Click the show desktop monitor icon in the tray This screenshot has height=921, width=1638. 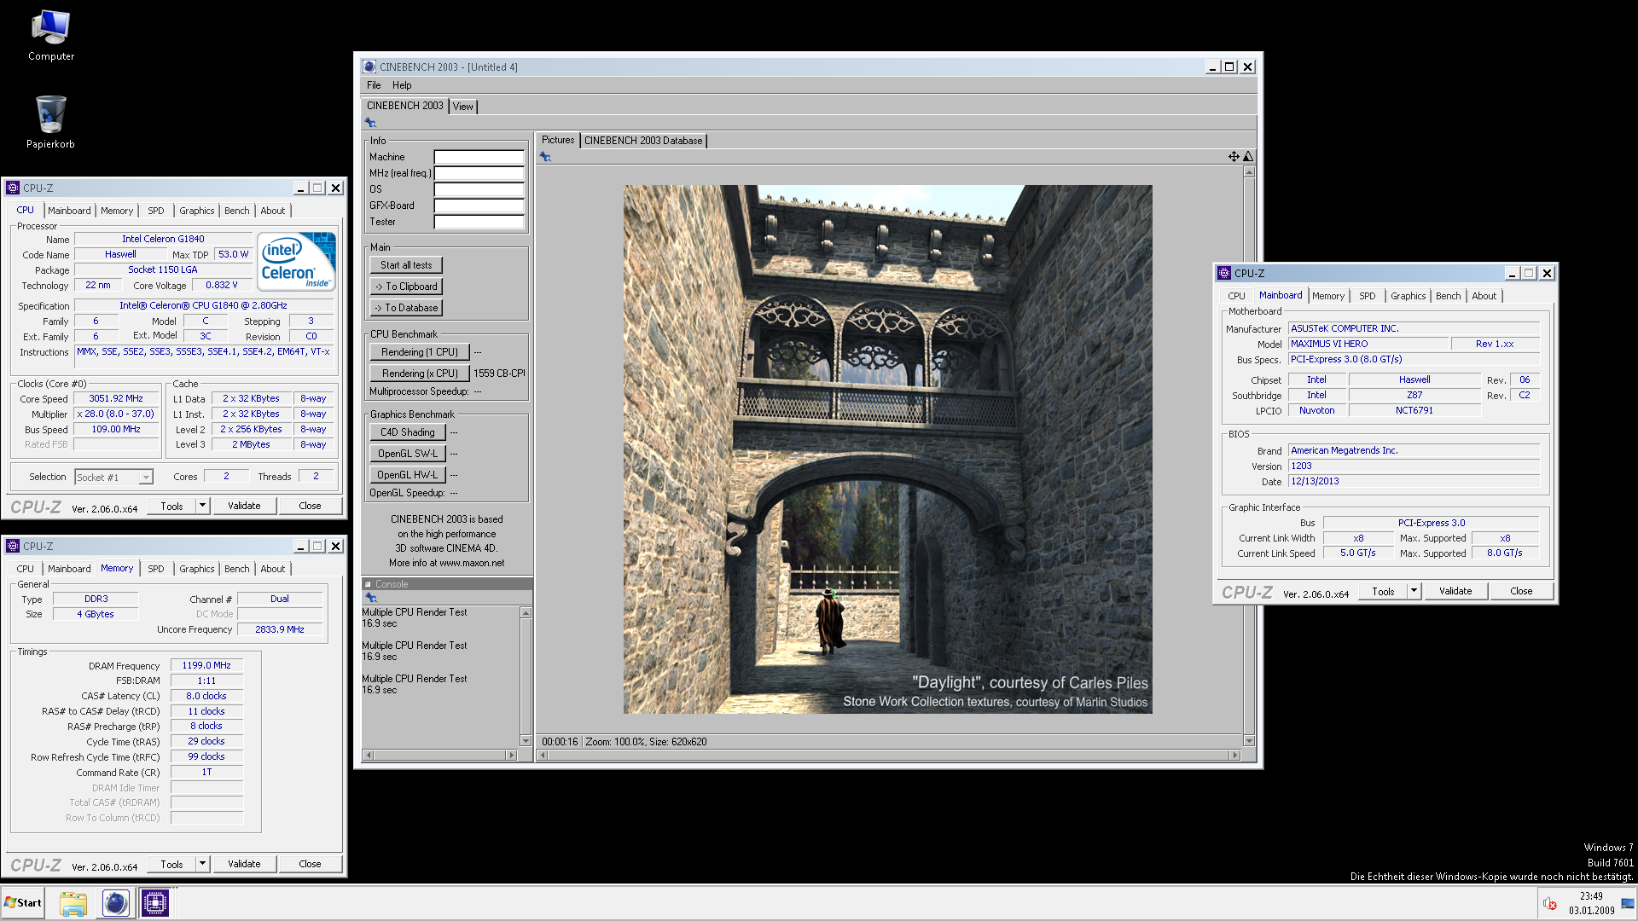coord(1628,903)
